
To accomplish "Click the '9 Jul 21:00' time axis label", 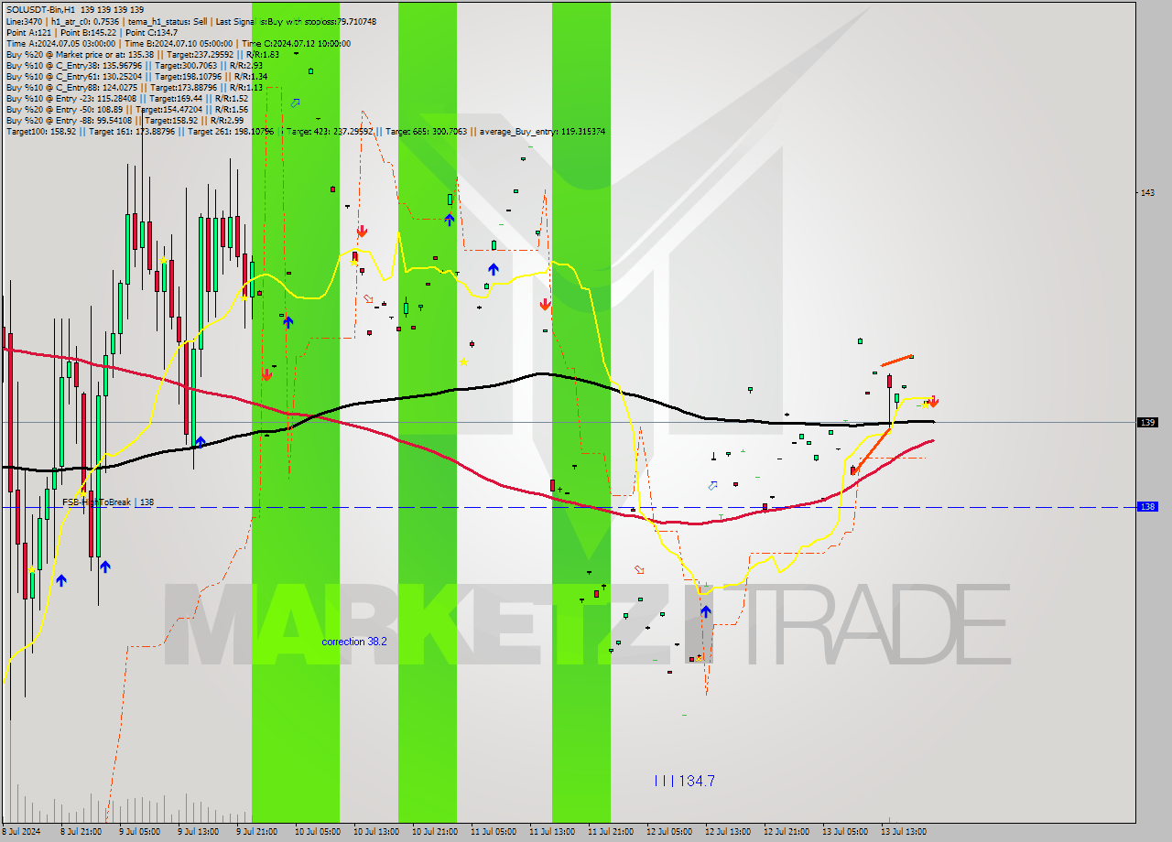I will pyautogui.click(x=256, y=832).
